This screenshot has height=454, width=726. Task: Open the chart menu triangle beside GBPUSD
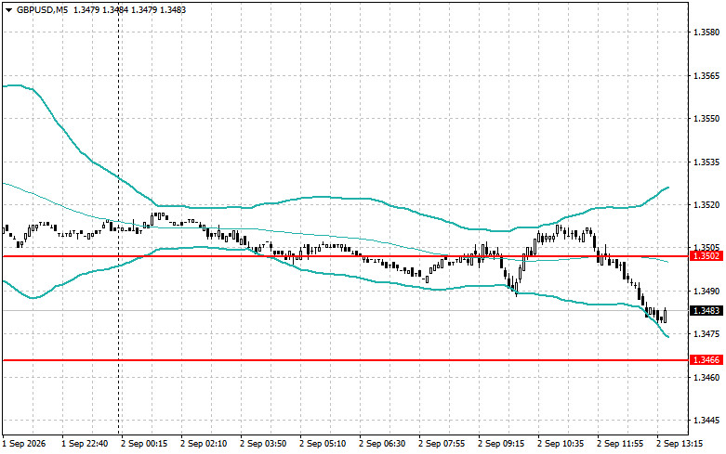click(8, 9)
